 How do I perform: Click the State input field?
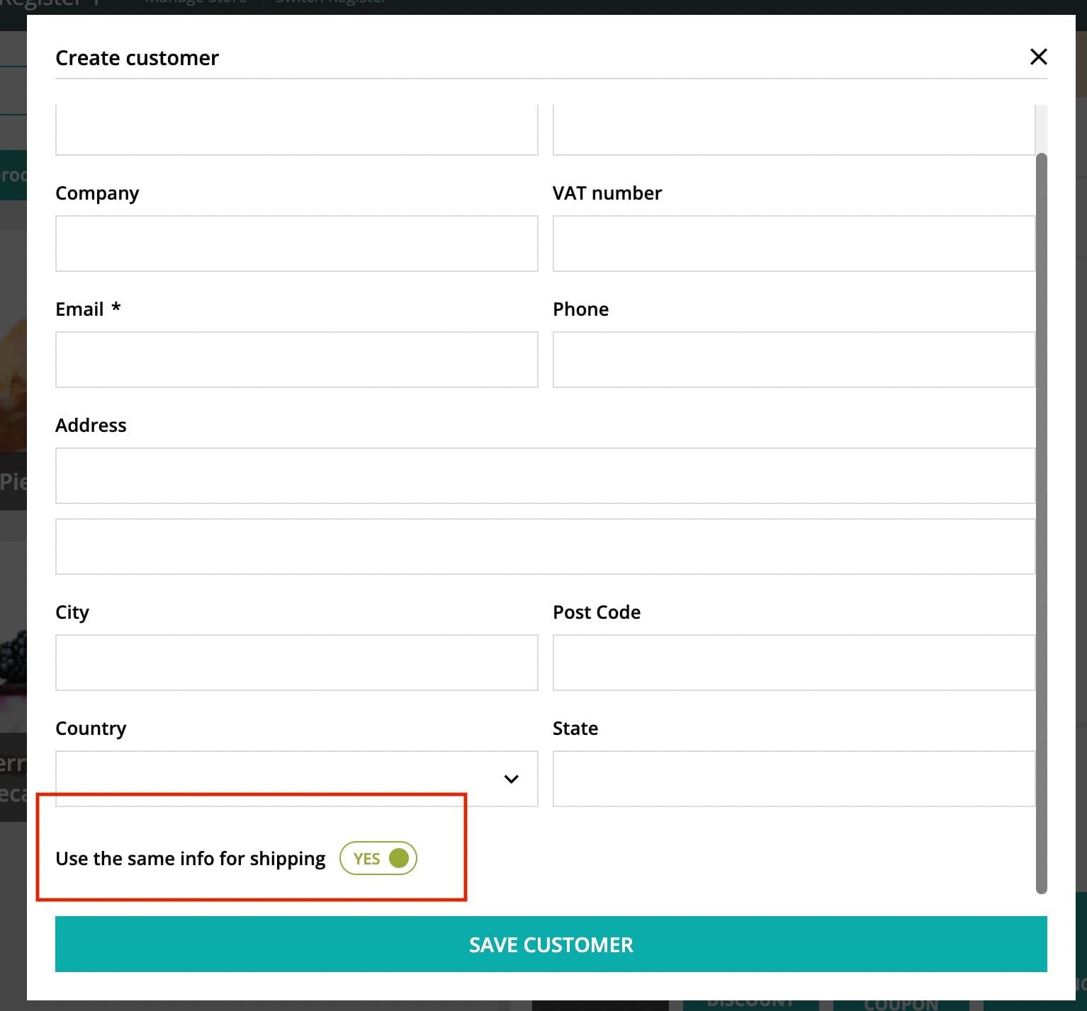pos(794,779)
